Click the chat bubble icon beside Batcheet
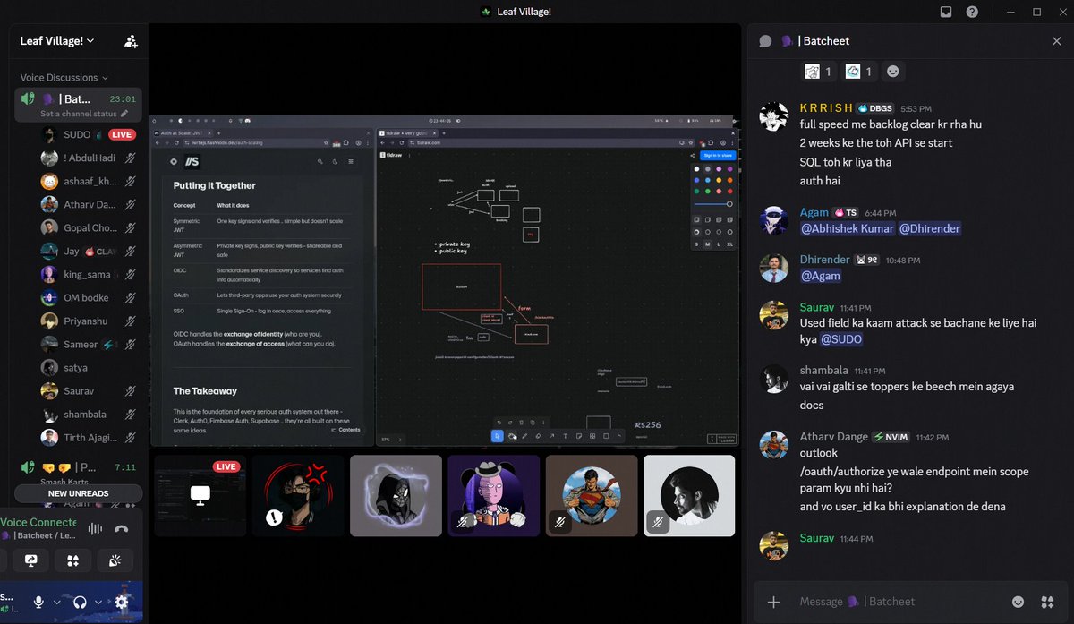This screenshot has width=1074, height=624. click(765, 41)
